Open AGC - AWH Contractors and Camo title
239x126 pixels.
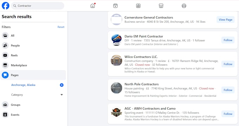tap(150, 108)
